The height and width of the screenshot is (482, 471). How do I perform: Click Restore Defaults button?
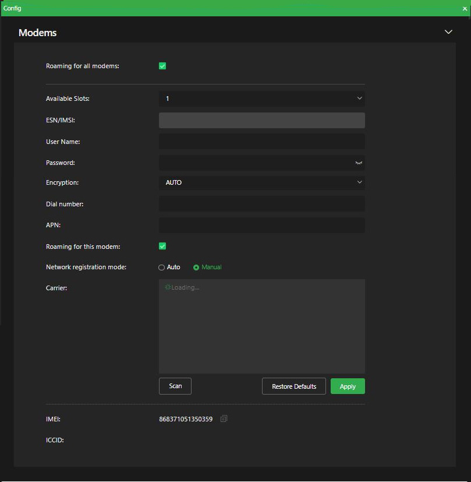point(294,386)
